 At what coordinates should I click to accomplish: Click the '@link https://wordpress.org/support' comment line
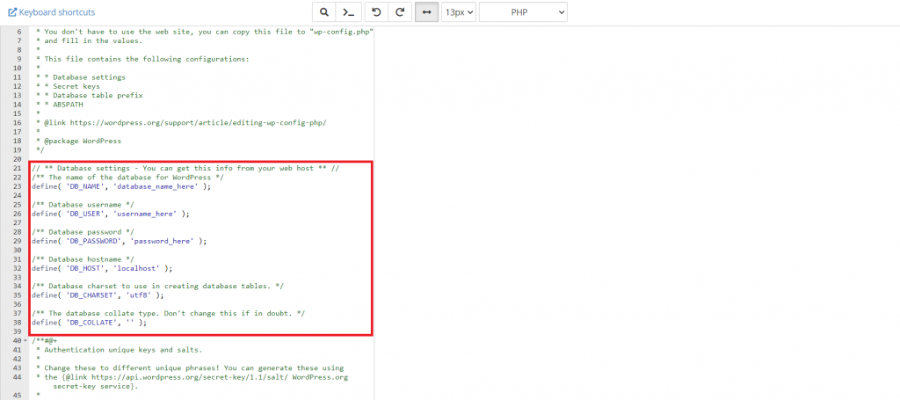coord(181,123)
